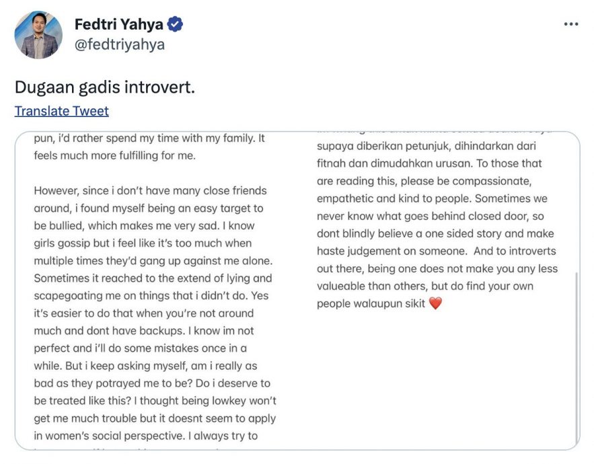Click line 'pun, i'd rather spend my time'
This screenshot has height=464, width=594.
(148, 137)
